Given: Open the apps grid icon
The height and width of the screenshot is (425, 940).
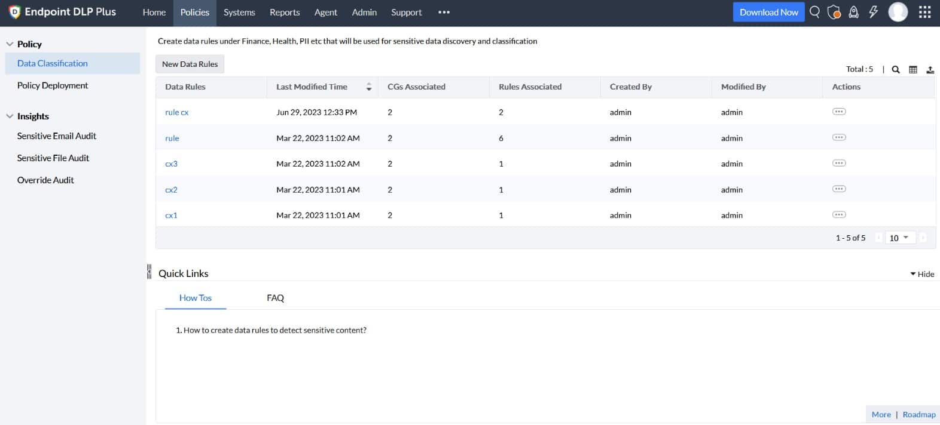Looking at the screenshot, I should click(925, 12).
